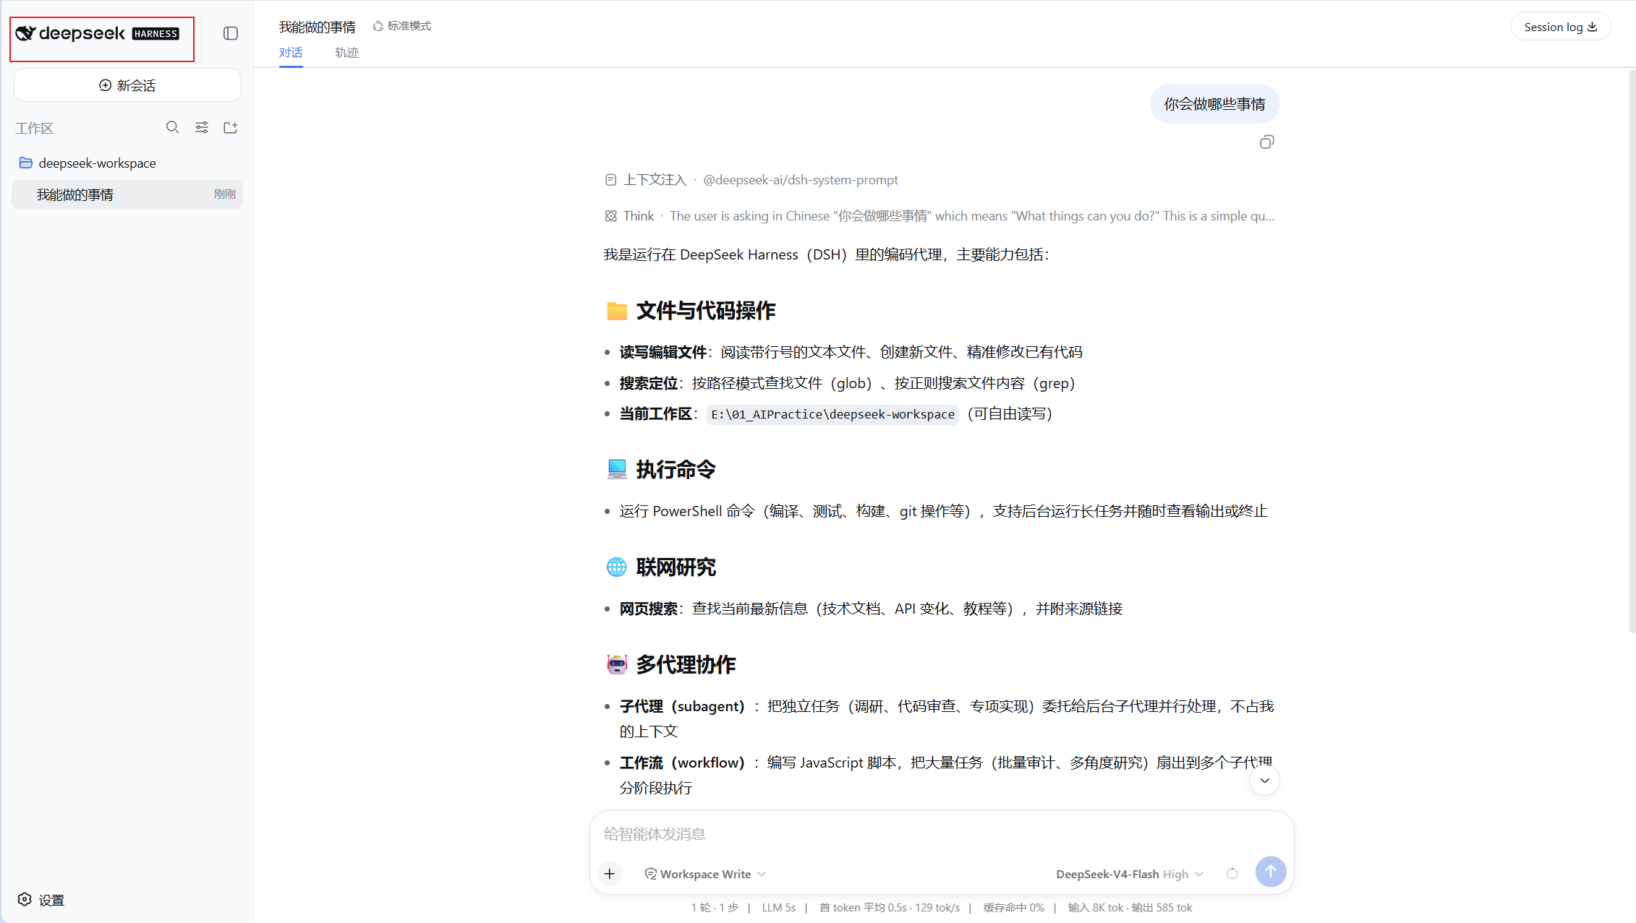Screen dimensions: 1636x923
Task: Click the 标准模式 mode indicator
Action: (x=402, y=26)
